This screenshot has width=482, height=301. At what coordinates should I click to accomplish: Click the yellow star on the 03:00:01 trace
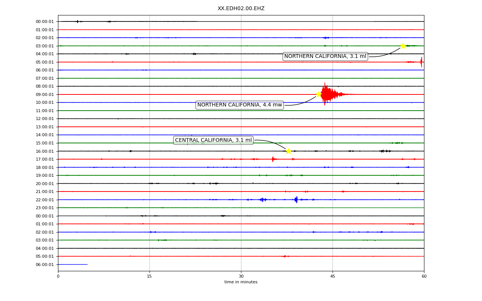403,46
